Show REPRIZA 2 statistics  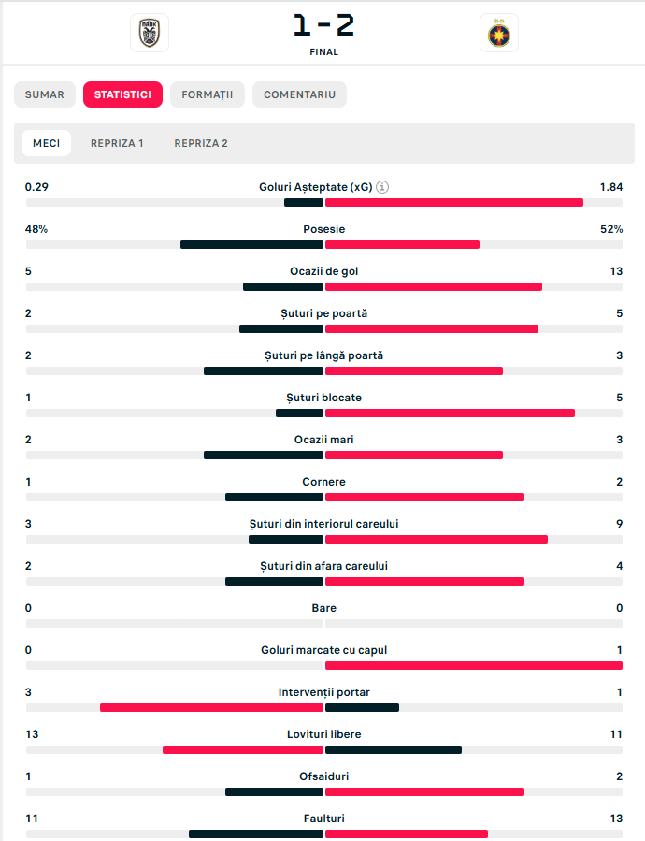[201, 143]
